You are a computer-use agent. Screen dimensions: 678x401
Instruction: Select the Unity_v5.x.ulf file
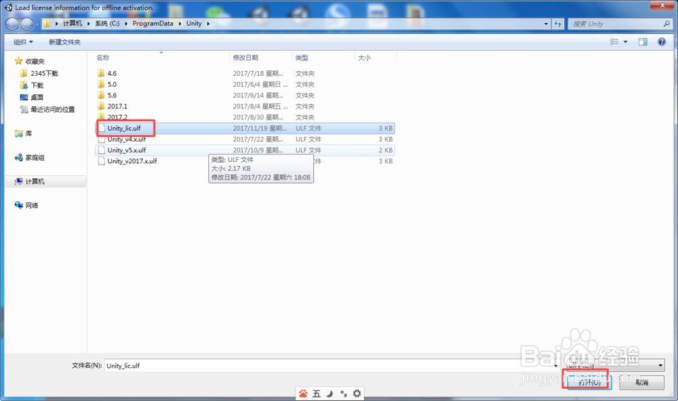point(245,150)
